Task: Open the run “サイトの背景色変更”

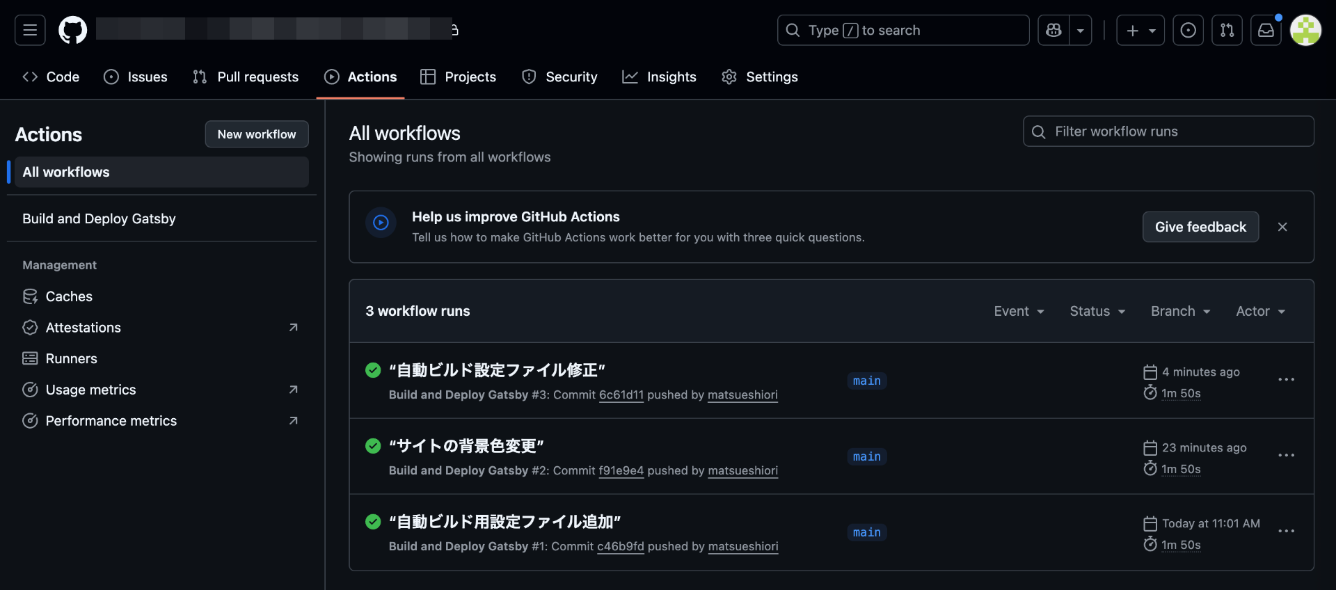Action: (466, 446)
